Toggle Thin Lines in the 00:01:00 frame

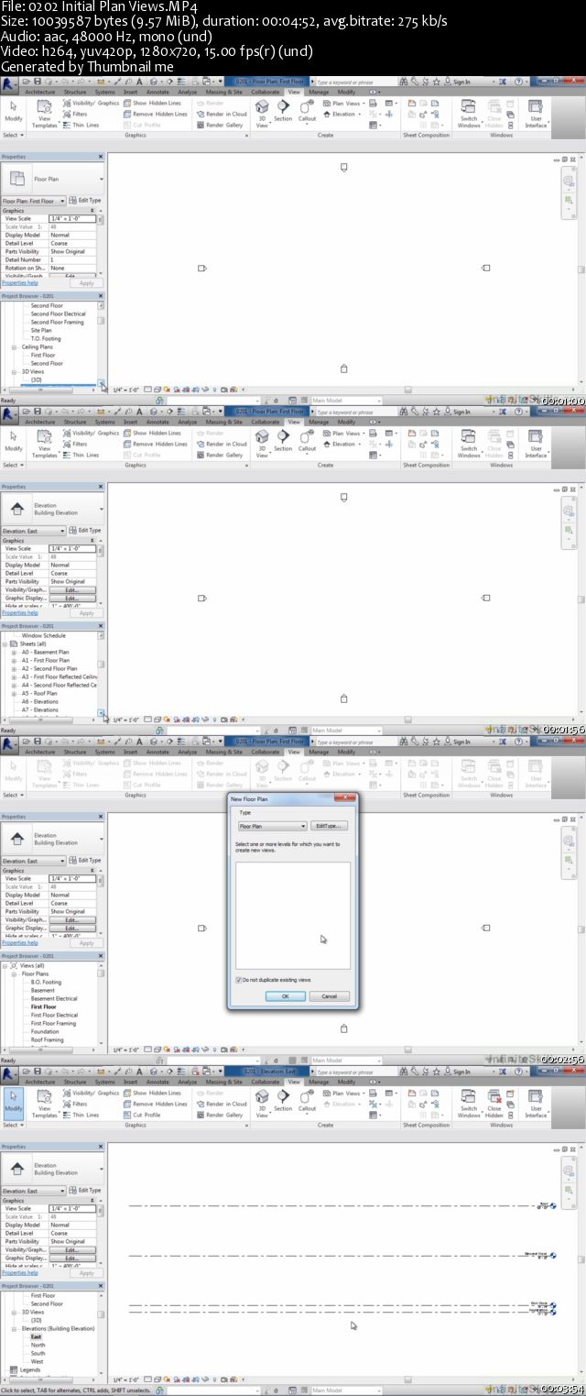pyautogui.click(x=80, y=126)
